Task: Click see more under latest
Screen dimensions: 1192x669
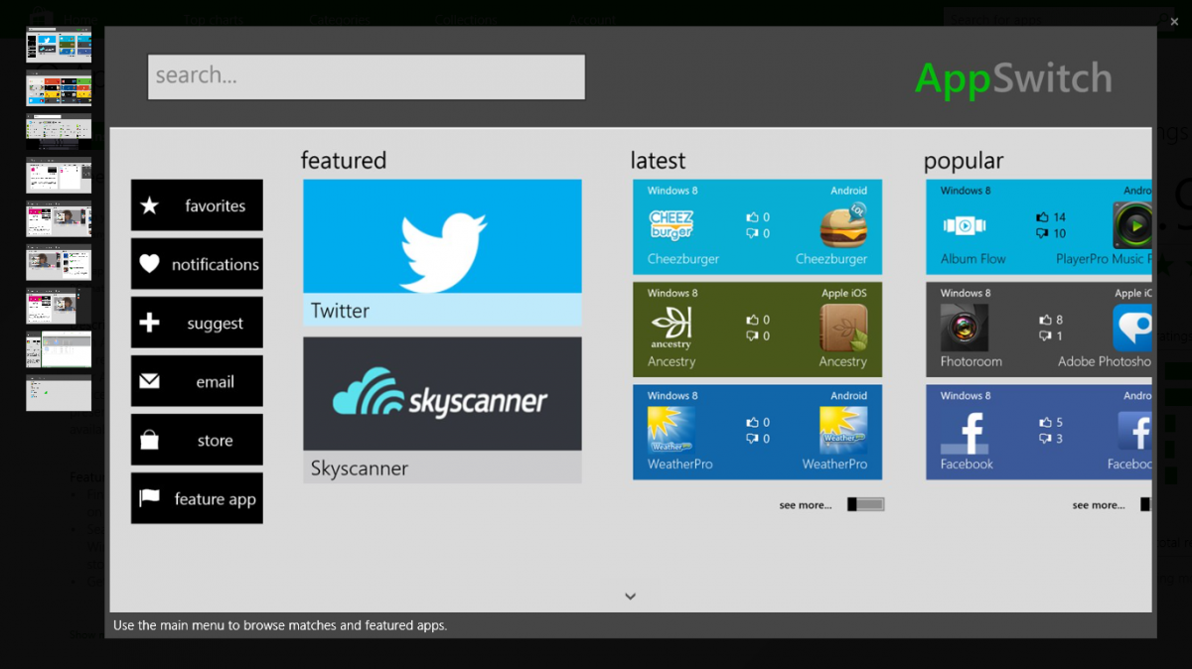Action: click(x=806, y=505)
